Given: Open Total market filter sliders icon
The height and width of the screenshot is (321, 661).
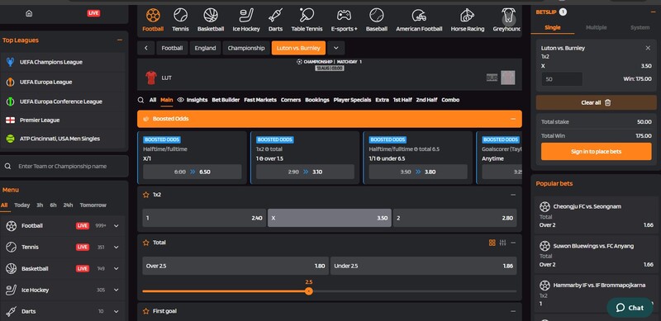Looking at the screenshot, I should [x=502, y=243].
